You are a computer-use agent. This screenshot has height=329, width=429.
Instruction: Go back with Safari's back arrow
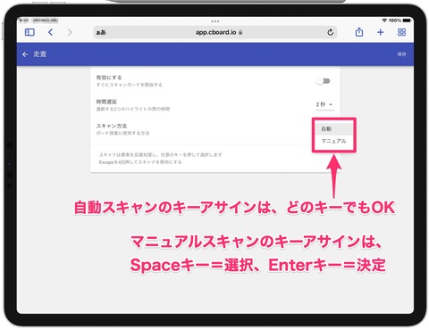coord(51,32)
